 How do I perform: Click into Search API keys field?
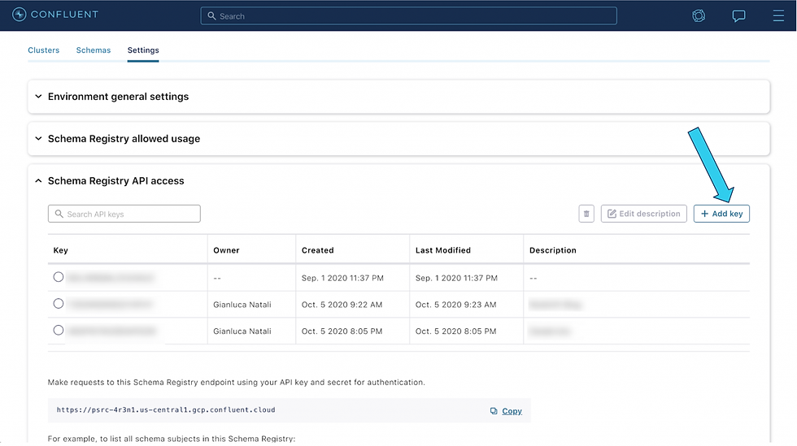[124, 214]
